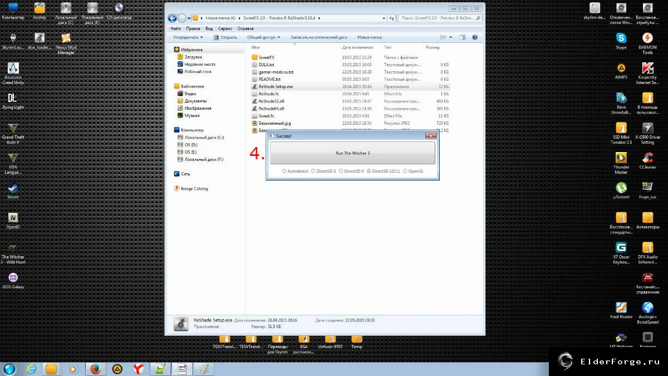668x376 pixels.
Task: Open Dying Light desktop icon
Action: point(13,101)
